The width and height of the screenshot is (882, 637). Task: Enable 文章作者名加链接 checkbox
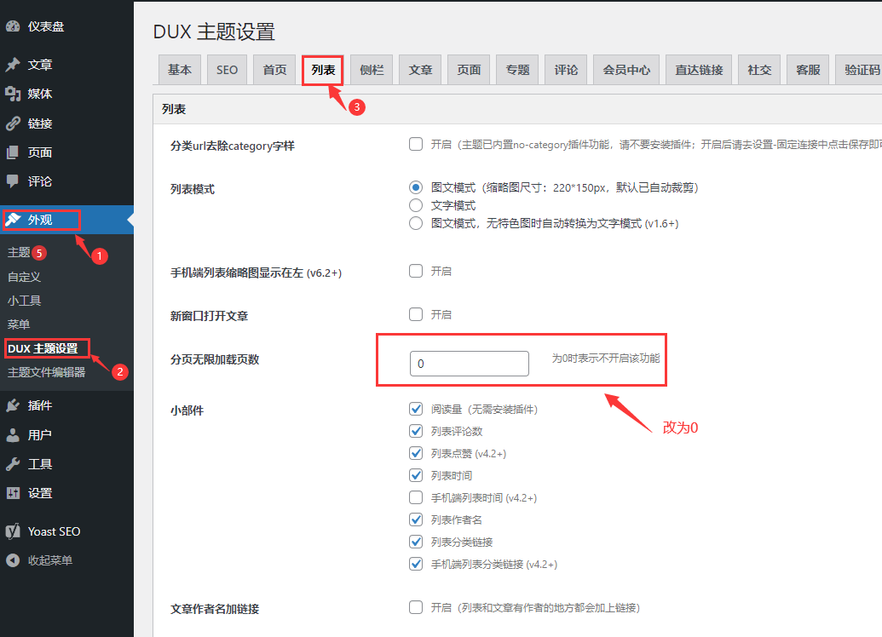(x=416, y=607)
